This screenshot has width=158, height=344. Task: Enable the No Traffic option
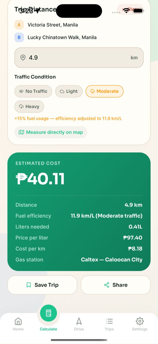coord(33,91)
